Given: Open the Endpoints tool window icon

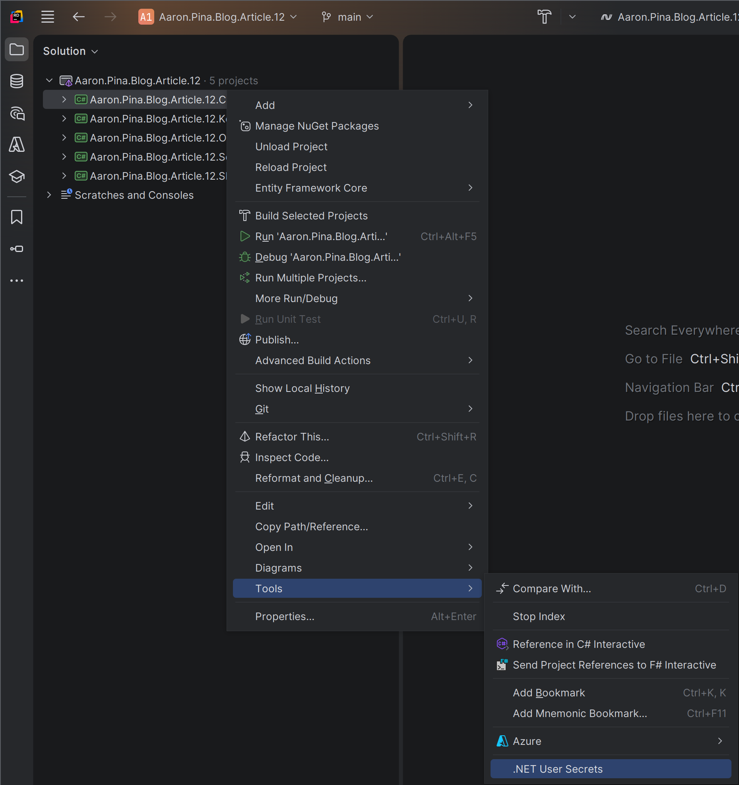Looking at the screenshot, I should (17, 249).
